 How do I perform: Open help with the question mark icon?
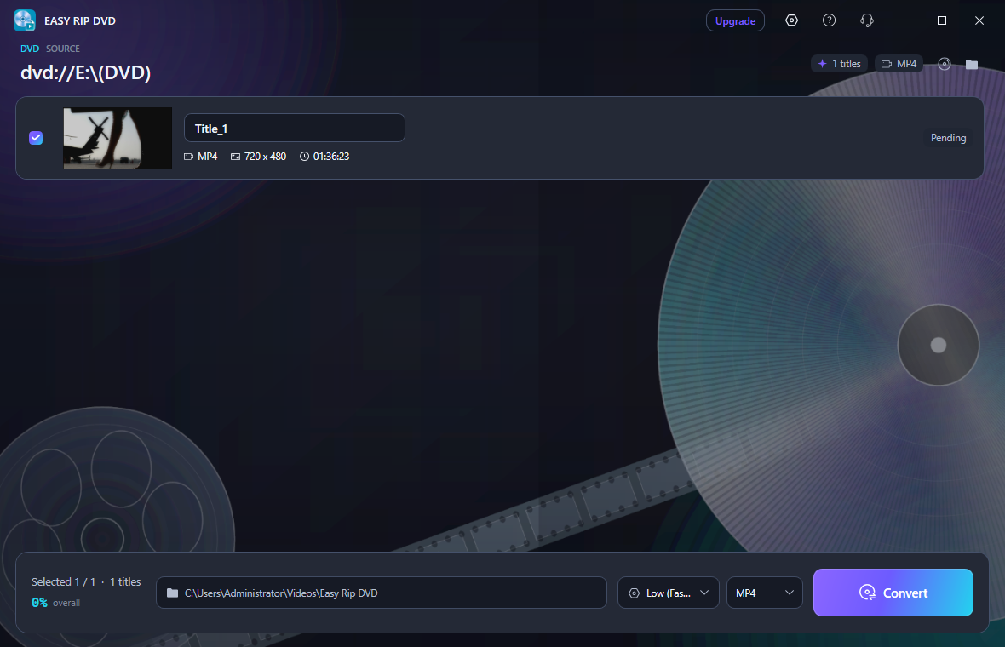tap(829, 20)
